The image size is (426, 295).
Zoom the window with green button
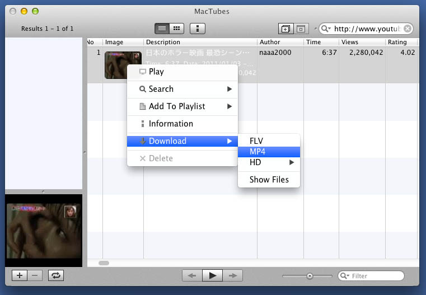[35, 11]
